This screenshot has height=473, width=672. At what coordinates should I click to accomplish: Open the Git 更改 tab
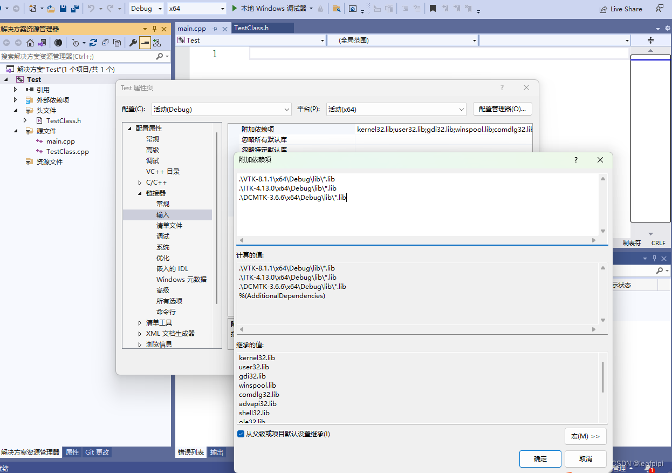click(x=97, y=452)
